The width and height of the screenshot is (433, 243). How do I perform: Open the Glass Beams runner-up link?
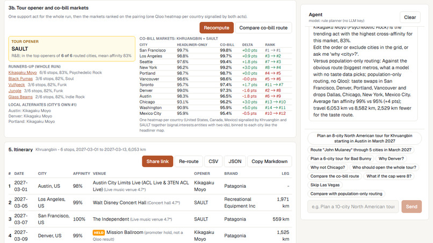click(20, 97)
